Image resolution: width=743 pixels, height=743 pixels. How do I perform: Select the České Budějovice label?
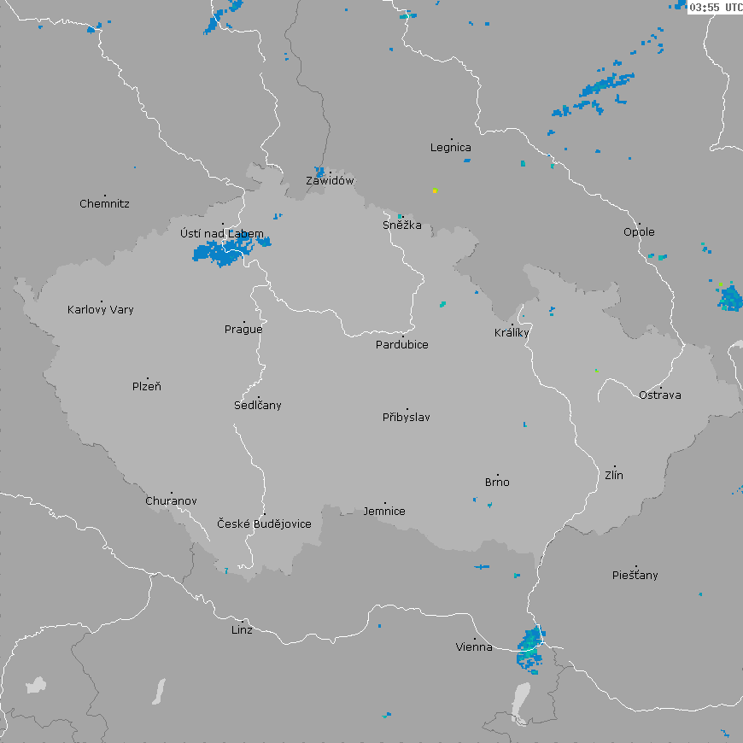click(x=264, y=524)
